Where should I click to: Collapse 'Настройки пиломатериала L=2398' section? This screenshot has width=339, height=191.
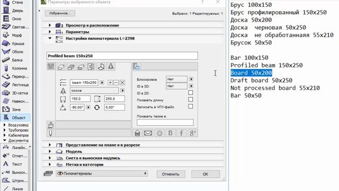(50, 38)
